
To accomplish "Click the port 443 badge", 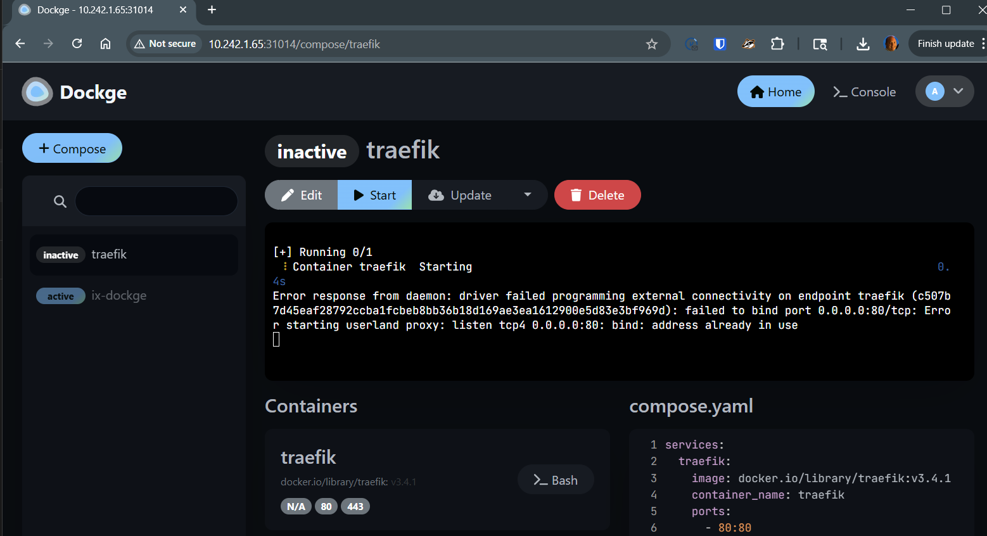I will pos(355,506).
